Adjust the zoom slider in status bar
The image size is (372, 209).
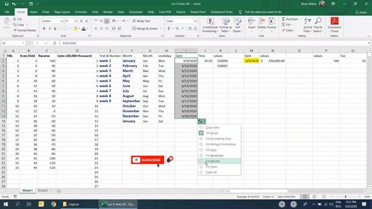pos(345,197)
